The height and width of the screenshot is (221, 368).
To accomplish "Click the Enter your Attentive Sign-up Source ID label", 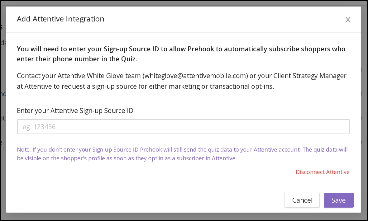I will coord(75,110).
